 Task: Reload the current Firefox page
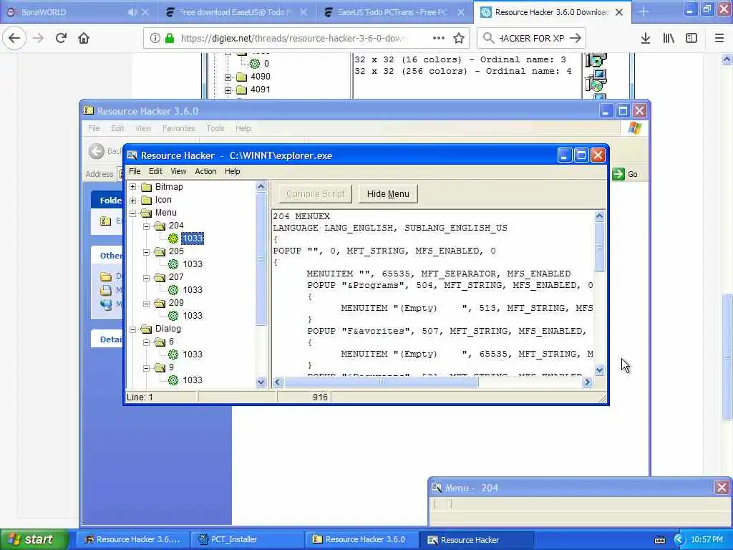coord(61,38)
